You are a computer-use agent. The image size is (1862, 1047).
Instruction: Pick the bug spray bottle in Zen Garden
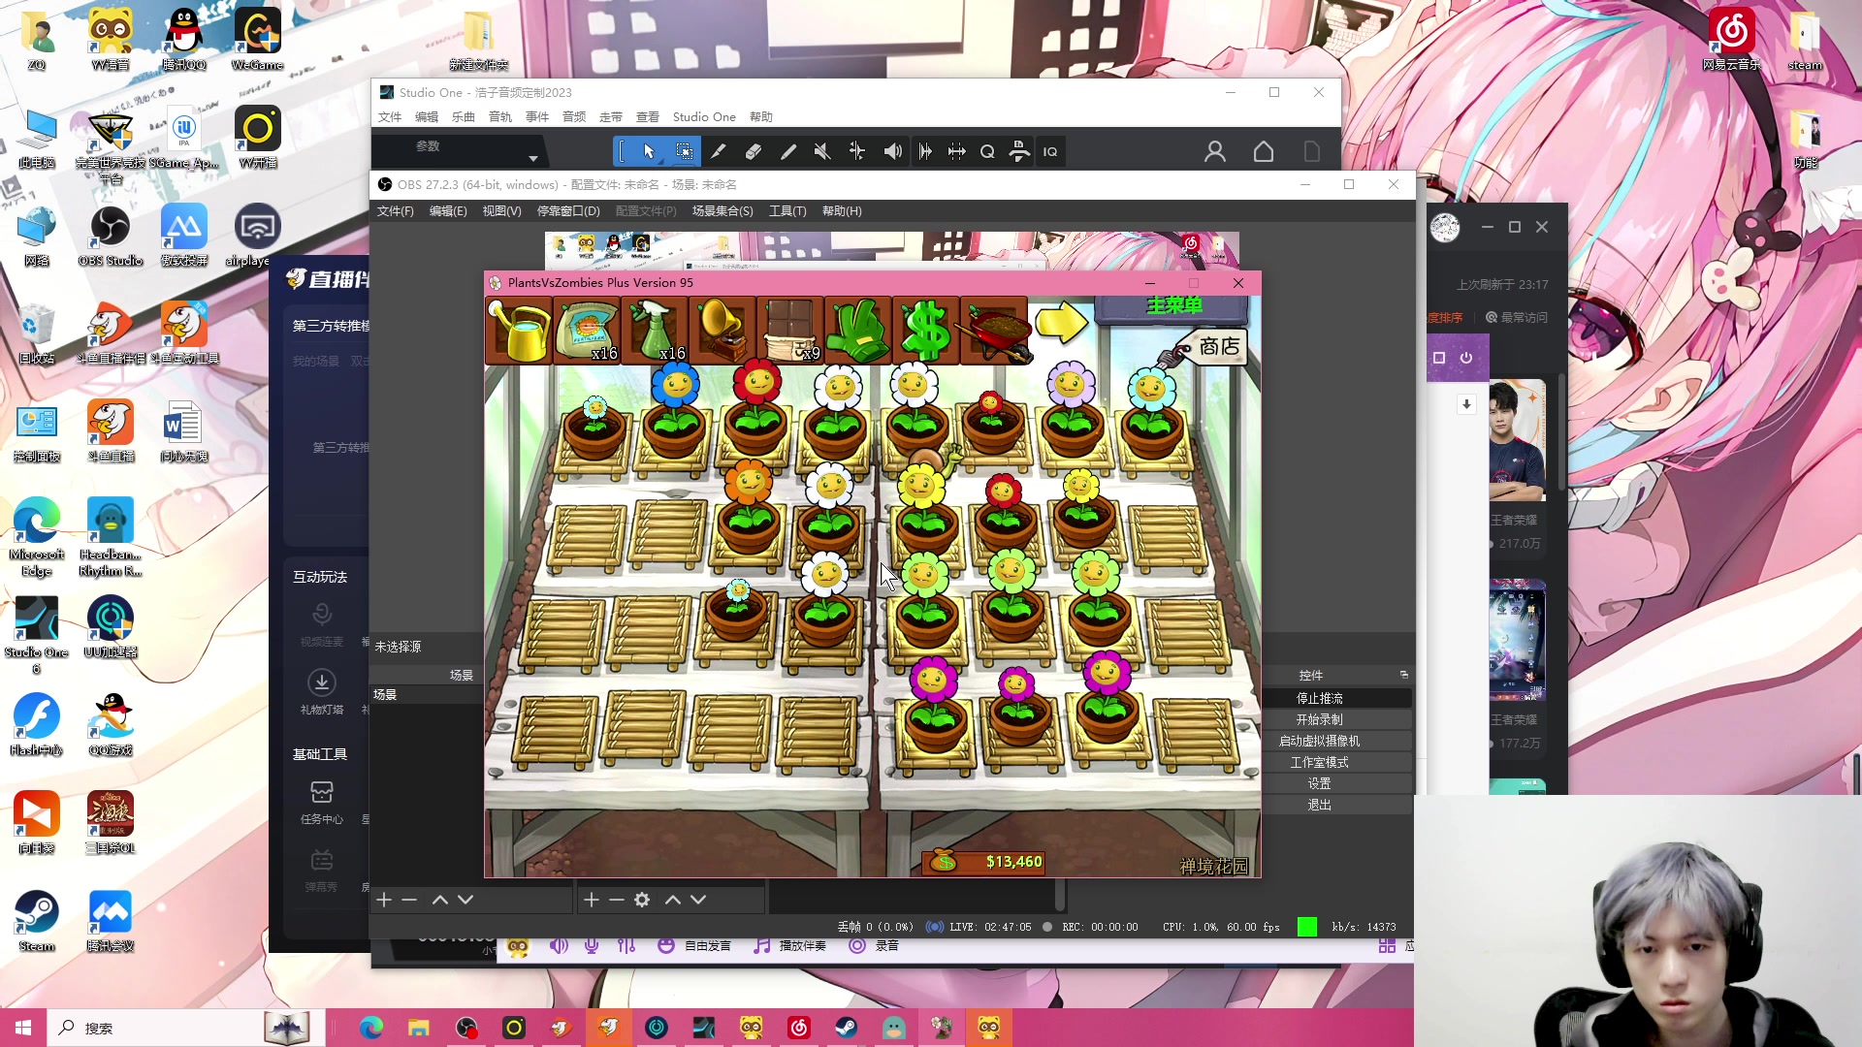click(x=655, y=331)
